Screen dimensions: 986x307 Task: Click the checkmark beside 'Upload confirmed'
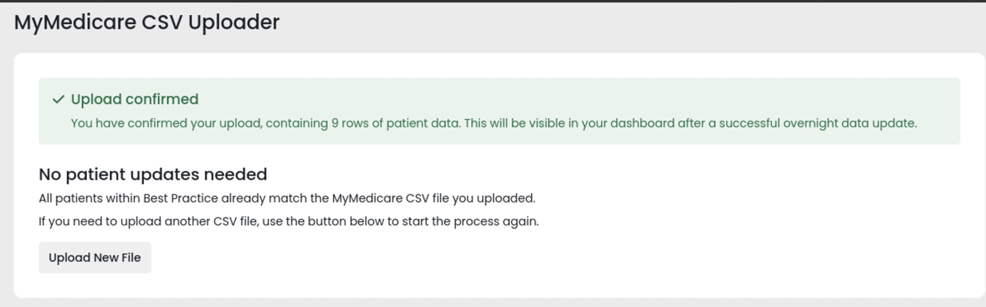[x=58, y=99]
